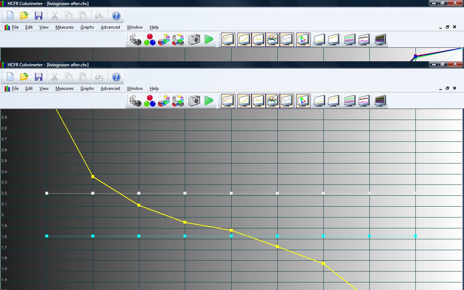
Task: Open combined measures dark monitor icon, rear window
Action: click(x=380, y=40)
